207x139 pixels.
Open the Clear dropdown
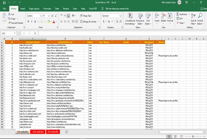[x=181, y=23]
